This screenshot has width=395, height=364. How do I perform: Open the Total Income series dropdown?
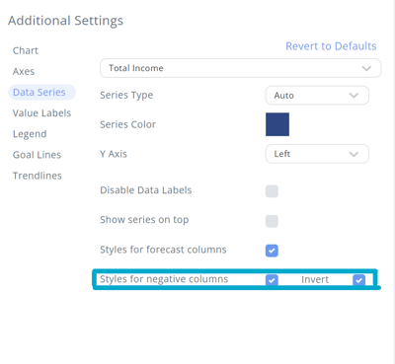click(x=241, y=68)
